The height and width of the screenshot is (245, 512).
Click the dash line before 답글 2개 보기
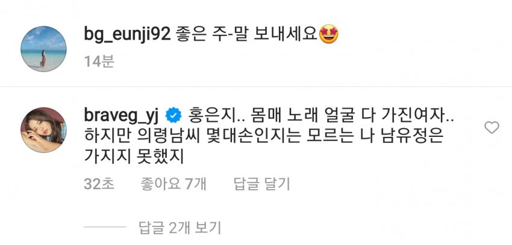click(104, 227)
